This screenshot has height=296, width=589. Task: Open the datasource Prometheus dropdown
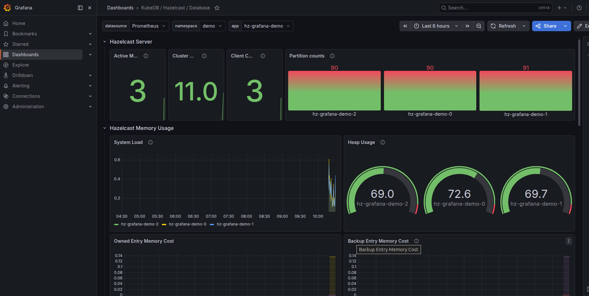tap(149, 26)
